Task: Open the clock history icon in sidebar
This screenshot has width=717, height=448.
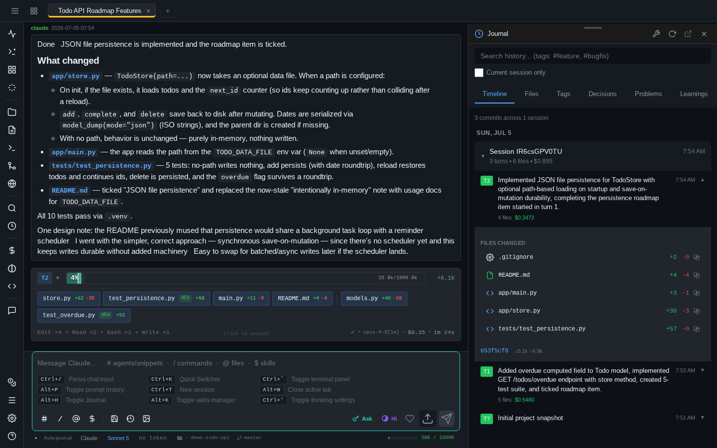Action: [x=12, y=226]
